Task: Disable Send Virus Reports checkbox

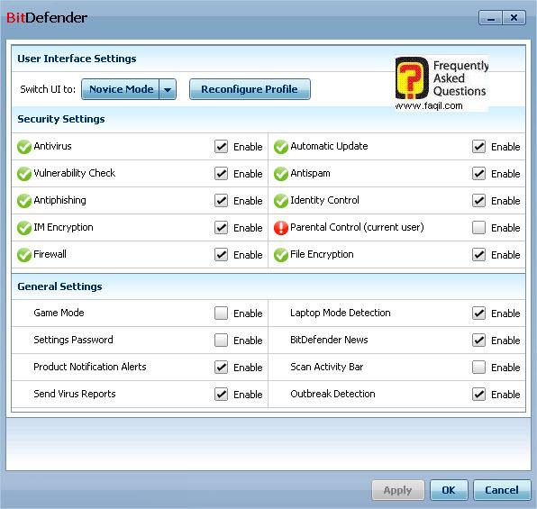Action: point(222,395)
